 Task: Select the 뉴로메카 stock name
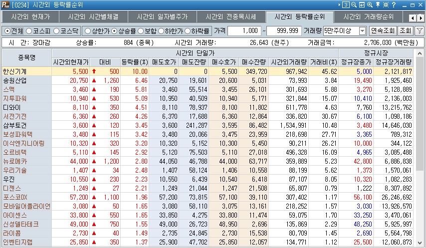pos(14,161)
